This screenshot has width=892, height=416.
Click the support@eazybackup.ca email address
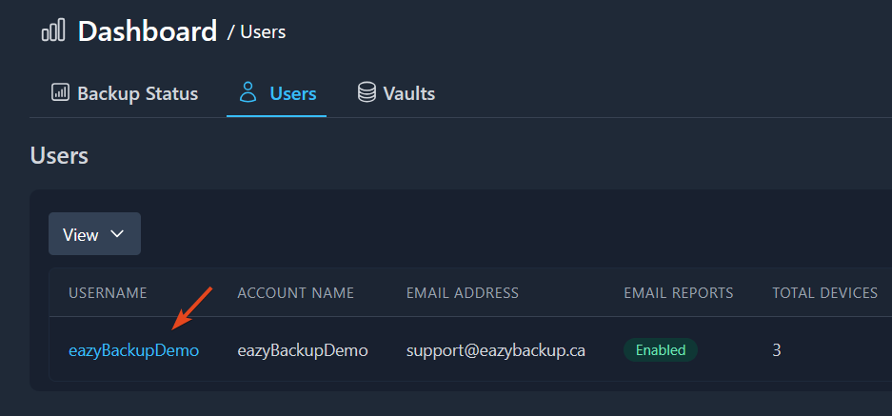pos(495,350)
